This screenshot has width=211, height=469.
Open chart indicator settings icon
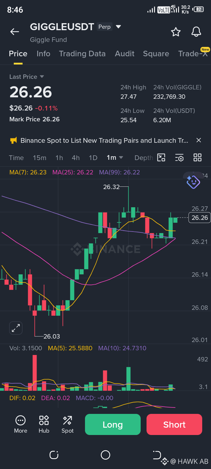[179, 158]
